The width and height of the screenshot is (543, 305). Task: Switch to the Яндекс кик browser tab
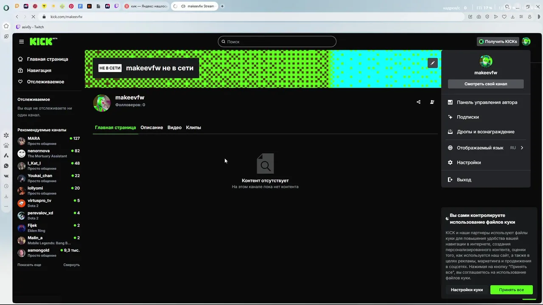(x=146, y=6)
